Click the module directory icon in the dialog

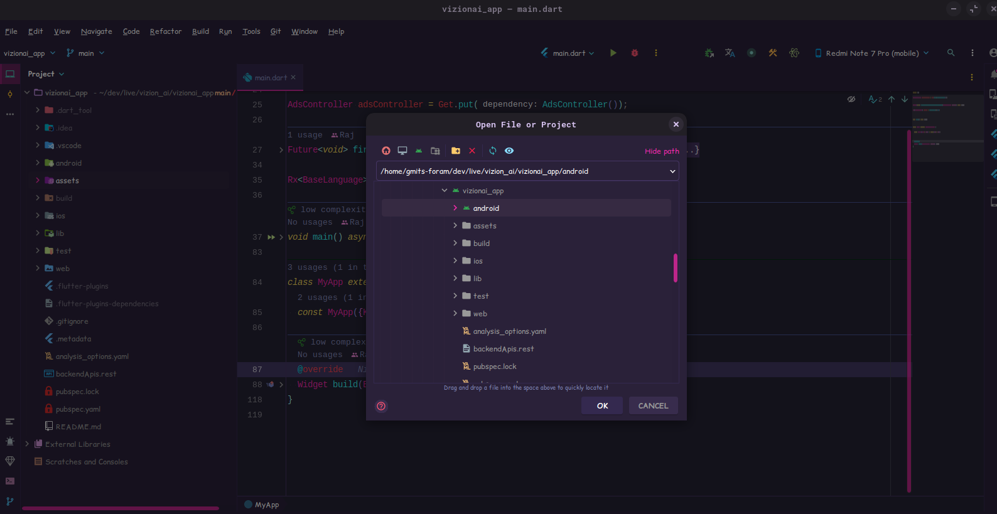point(435,151)
